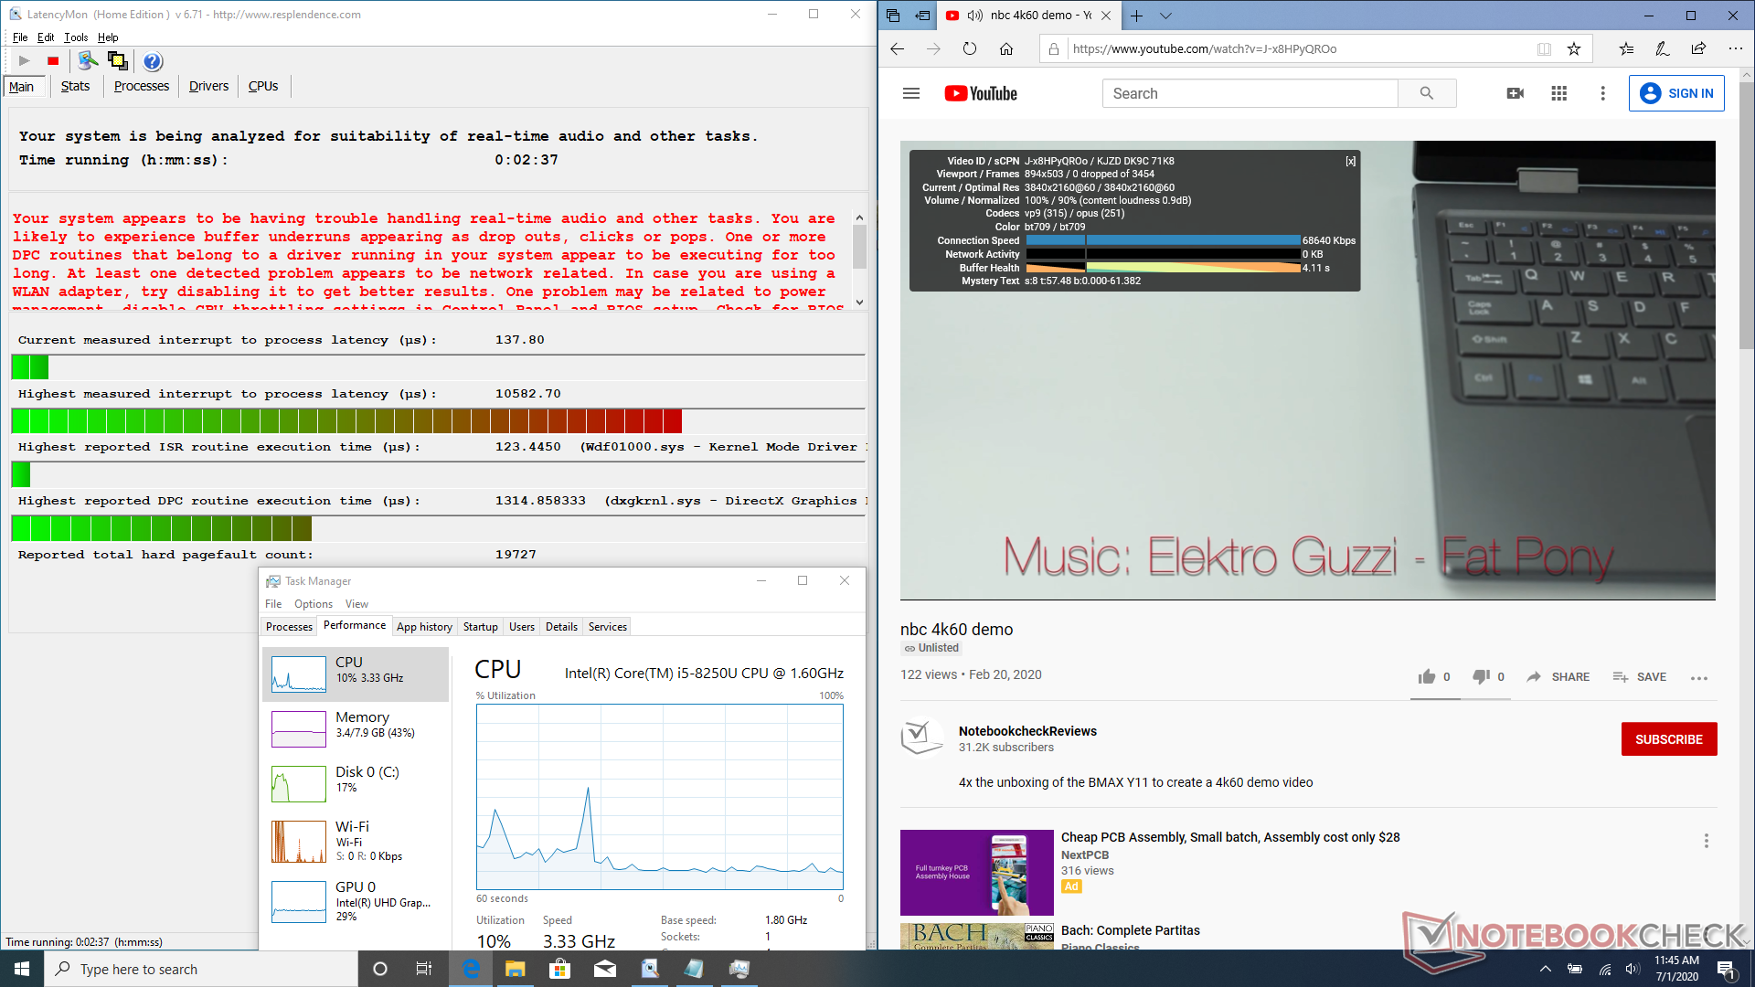1755x987 pixels.
Task: Go back in Edge browser
Action: [x=897, y=49]
